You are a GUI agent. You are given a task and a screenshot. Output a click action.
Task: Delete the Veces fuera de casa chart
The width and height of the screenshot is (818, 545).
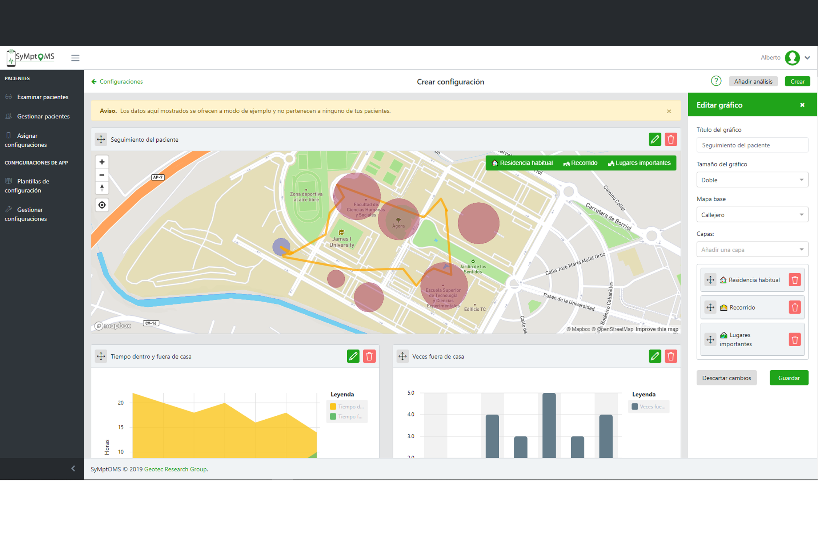pos(671,356)
